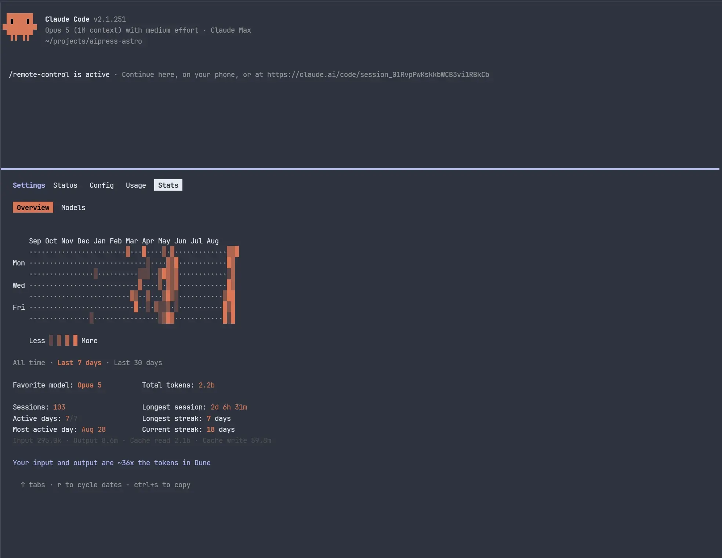Open the Status tab

(x=65, y=185)
